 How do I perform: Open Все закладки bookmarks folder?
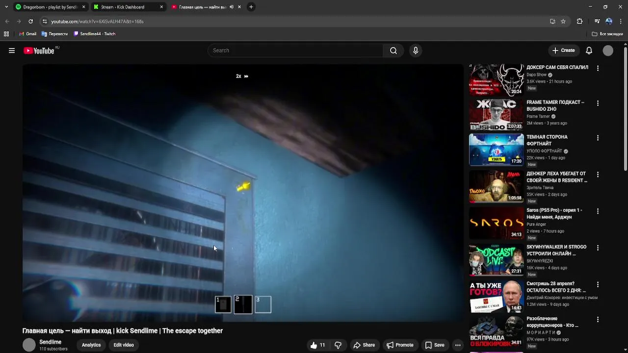point(607,34)
